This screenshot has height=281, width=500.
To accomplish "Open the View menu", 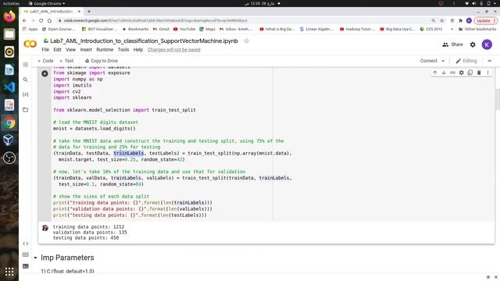I will point(71,50).
